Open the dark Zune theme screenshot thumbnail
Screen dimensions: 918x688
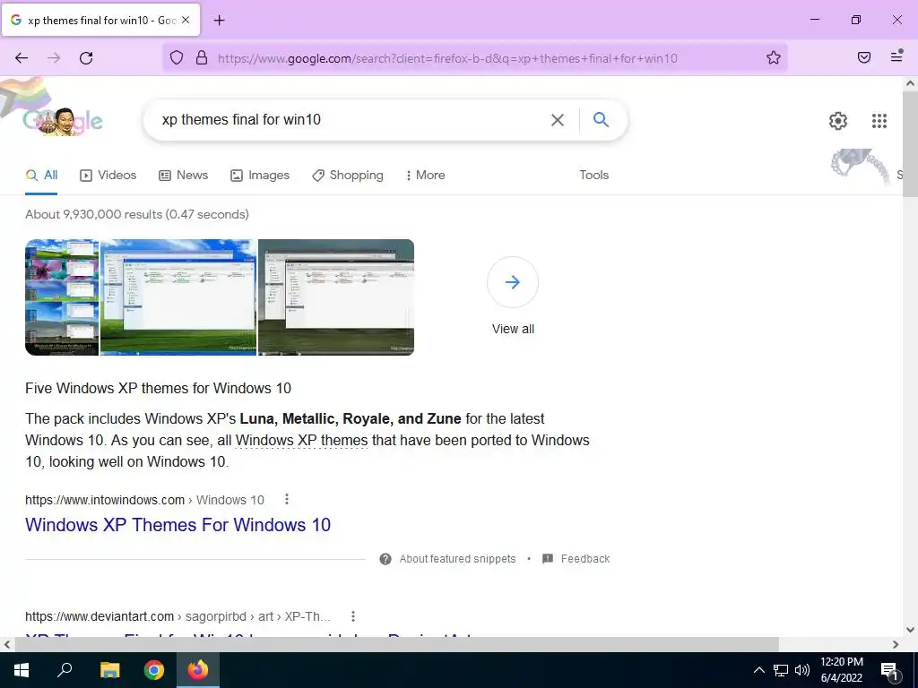pyautogui.click(x=336, y=297)
